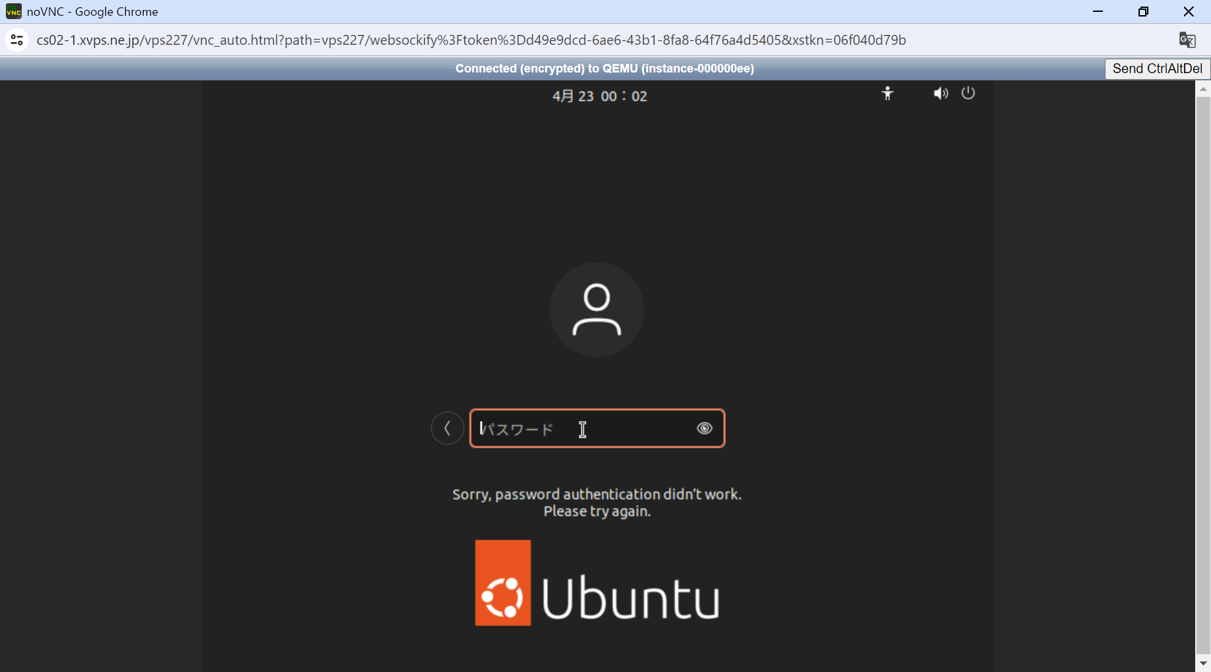Click the 'Sorry, password authentication didn't work' message
1211x672 pixels.
[x=597, y=503]
